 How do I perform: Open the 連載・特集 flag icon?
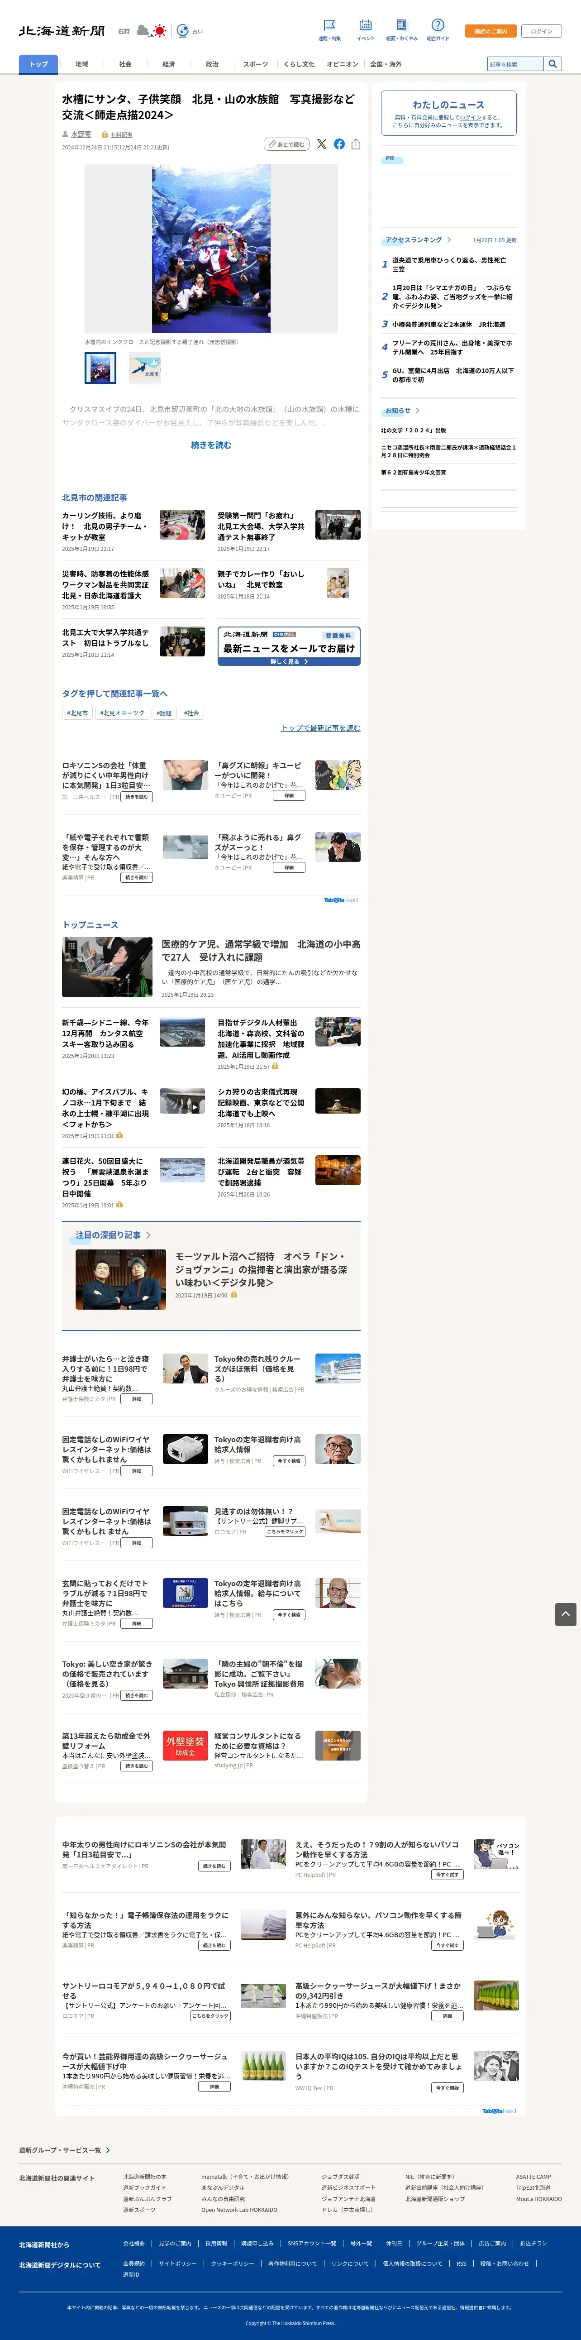(x=329, y=24)
